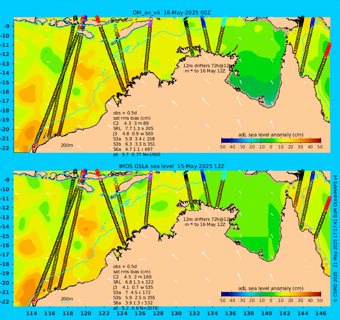Click the top panel title OM_an_v4 16-May-2025 00Z
This screenshot has height=320, width=340.
(172, 12)
